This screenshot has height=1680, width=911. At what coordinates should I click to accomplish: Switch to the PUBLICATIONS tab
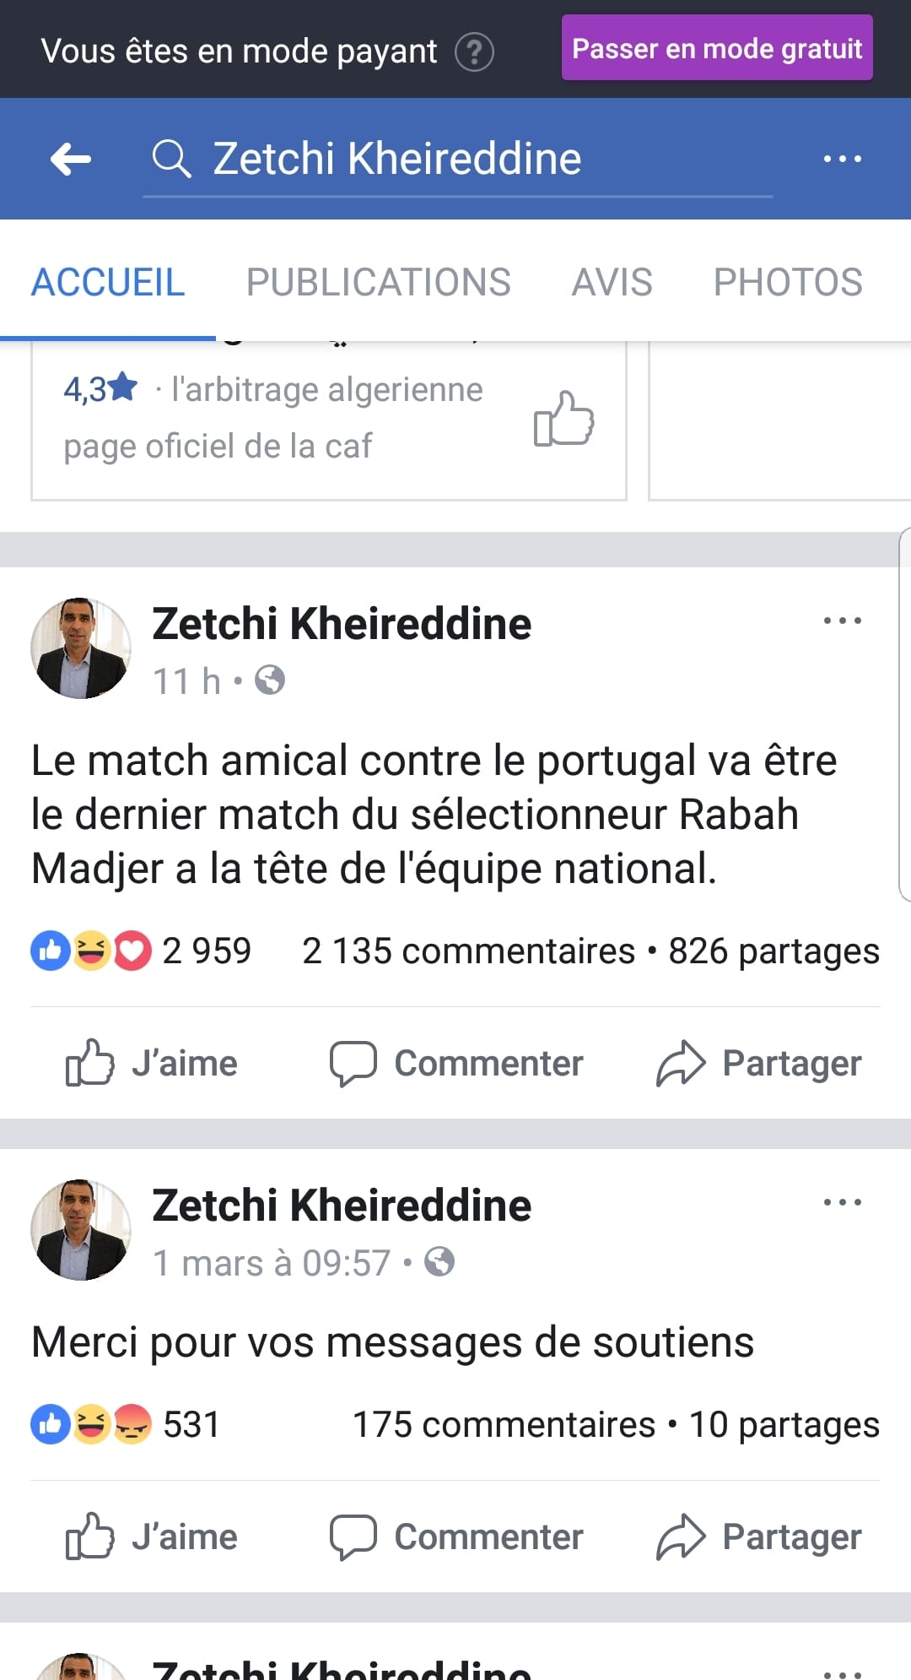tap(378, 282)
